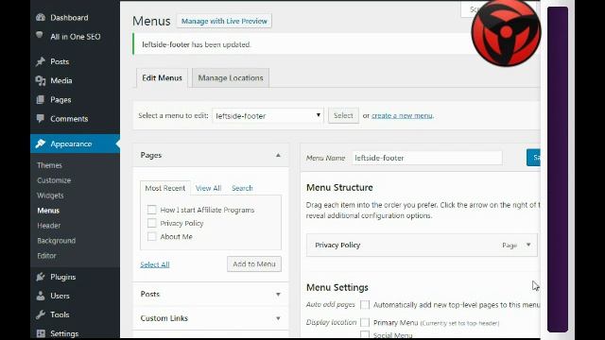Click the Tools wrench icon
The height and width of the screenshot is (340, 605).
click(41, 314)
